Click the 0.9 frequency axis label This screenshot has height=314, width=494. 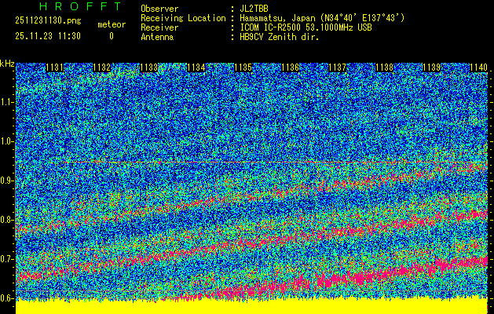click(7, 181)
